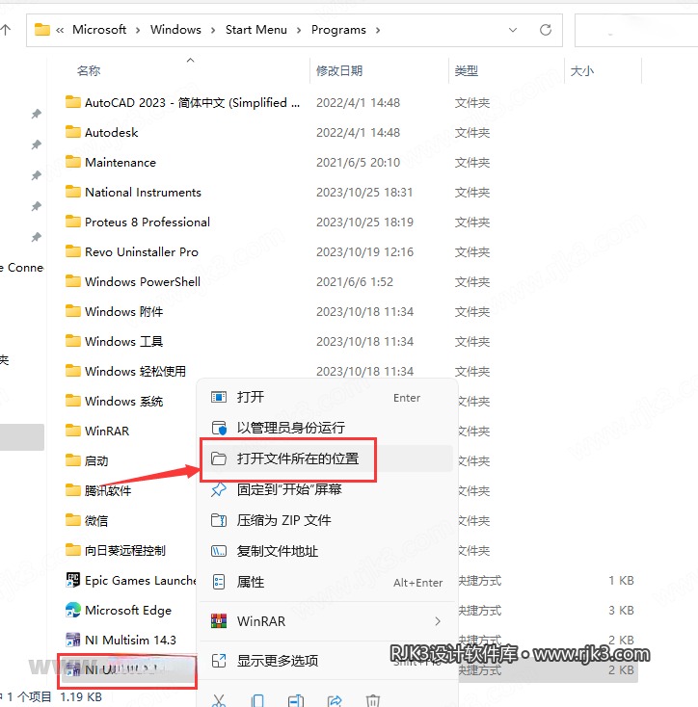This screenshot has height=707, width=698.
Task: Expand chevron after Windows breadcrumb
Action: pyautogui.click(x=213, y=30)
